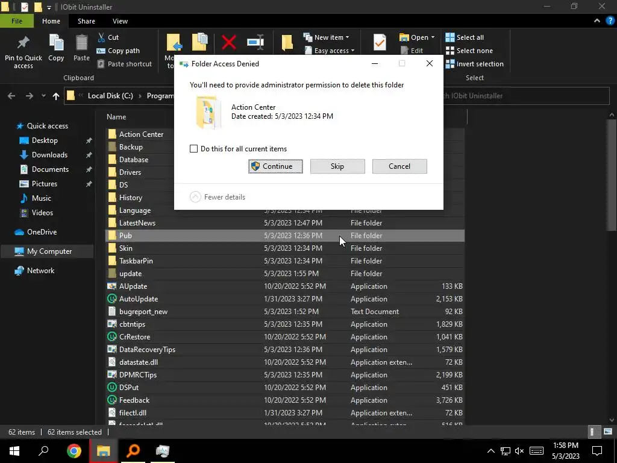Select Quick access in navigation pane

[x=47, y=126]
